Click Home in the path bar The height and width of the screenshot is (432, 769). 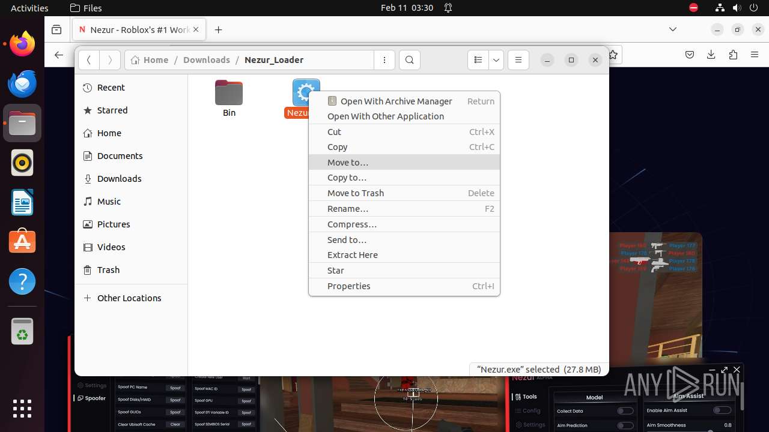click(x=150, y=60)
